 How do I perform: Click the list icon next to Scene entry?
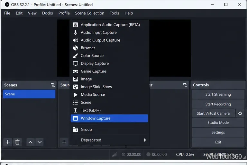coord(76,102)
